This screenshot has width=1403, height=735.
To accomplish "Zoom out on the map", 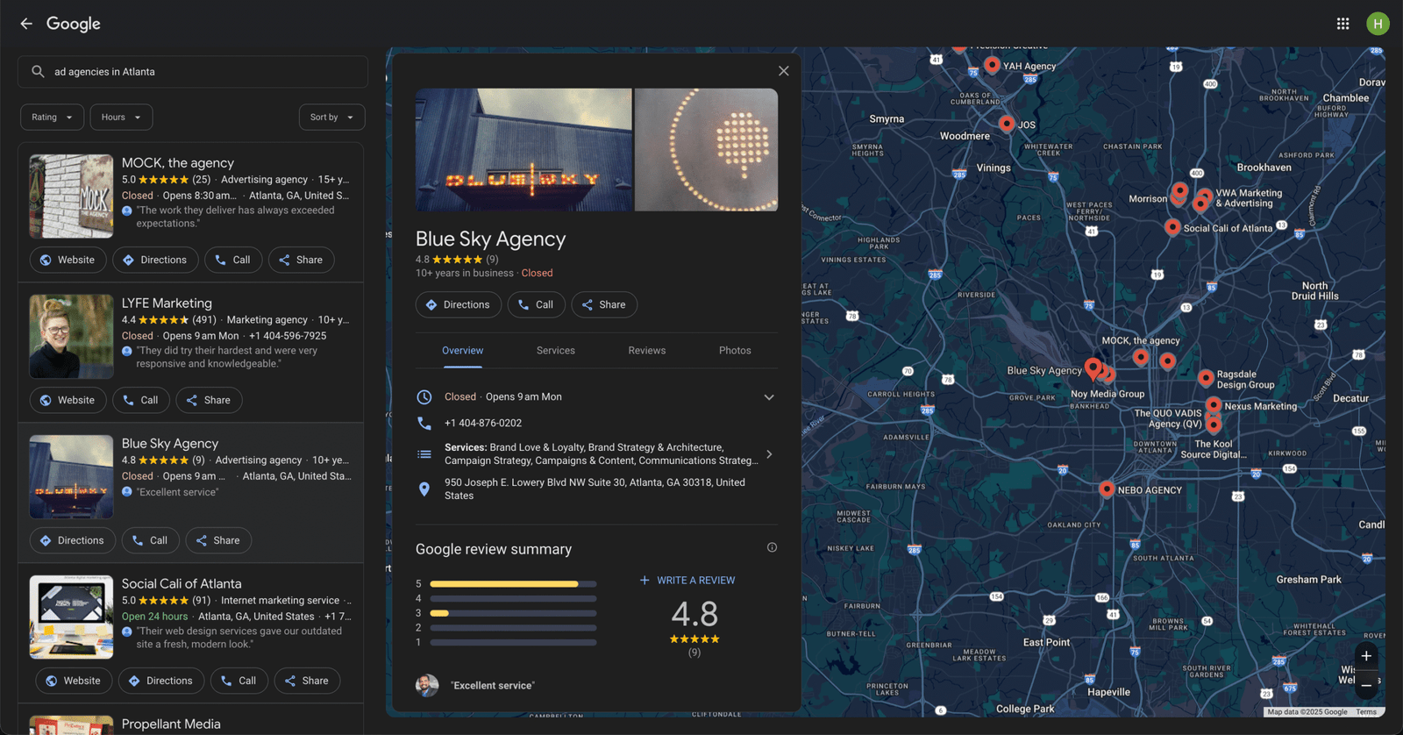I will [x=1366, y=685].
